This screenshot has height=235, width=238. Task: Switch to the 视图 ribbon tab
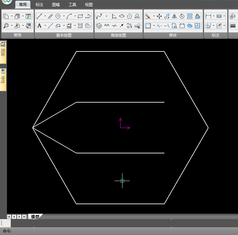pyautogui.click(x=89, y=5)
